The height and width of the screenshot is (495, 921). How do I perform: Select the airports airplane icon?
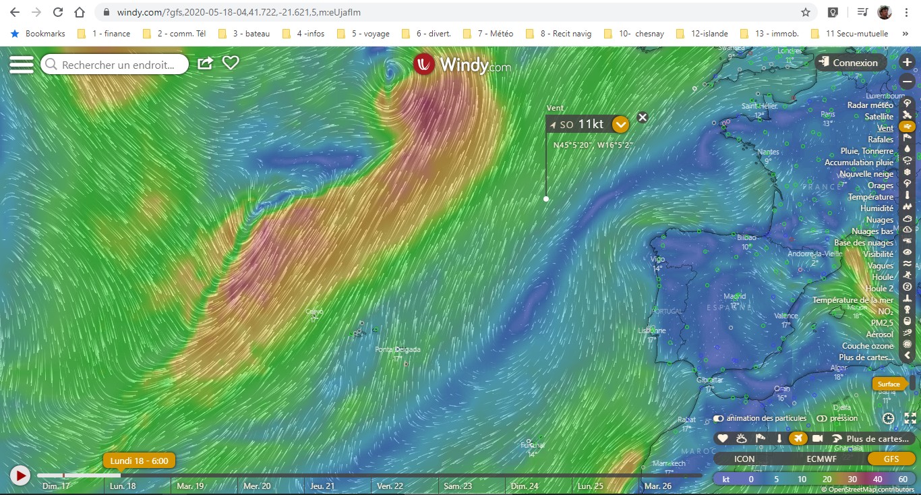[798, 438]
